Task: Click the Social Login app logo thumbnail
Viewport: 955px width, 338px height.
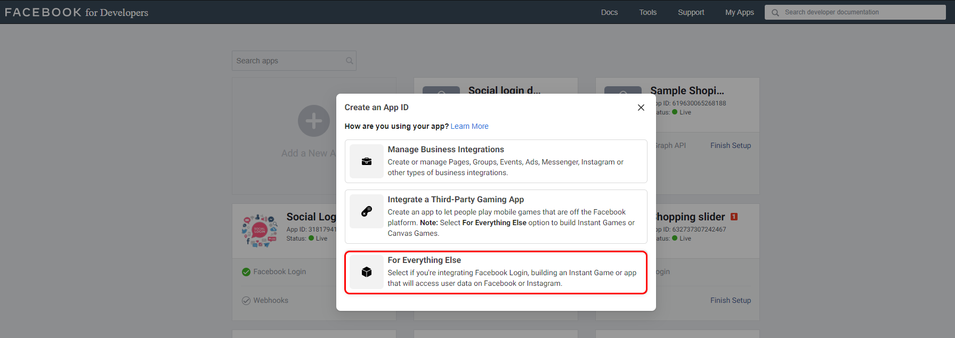Action: tap(260, 230)
